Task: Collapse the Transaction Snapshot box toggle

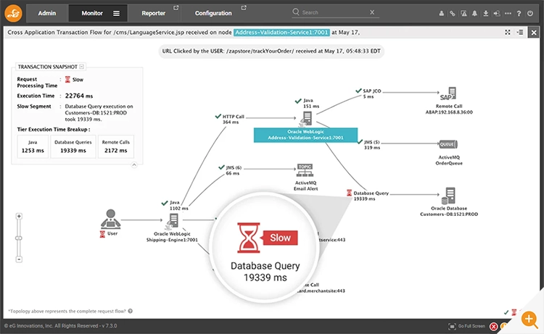Action: point(81,67)
